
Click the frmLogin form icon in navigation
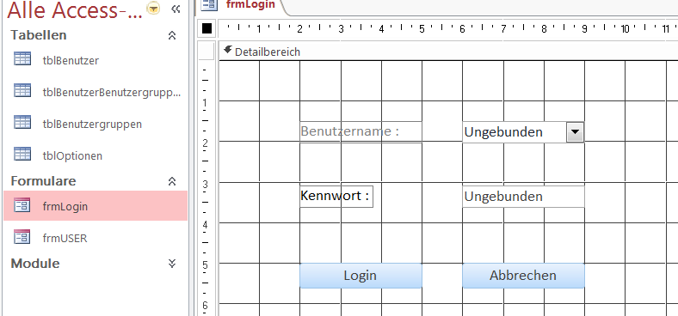(22, 205)
